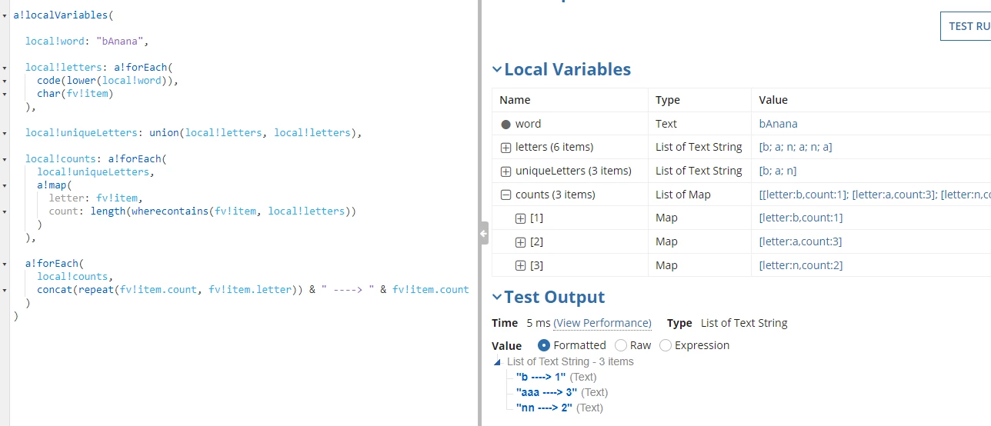Click the [letter:n,count:2] value
The height and width of the screenshot is (426, 991).
click(801, 265)
